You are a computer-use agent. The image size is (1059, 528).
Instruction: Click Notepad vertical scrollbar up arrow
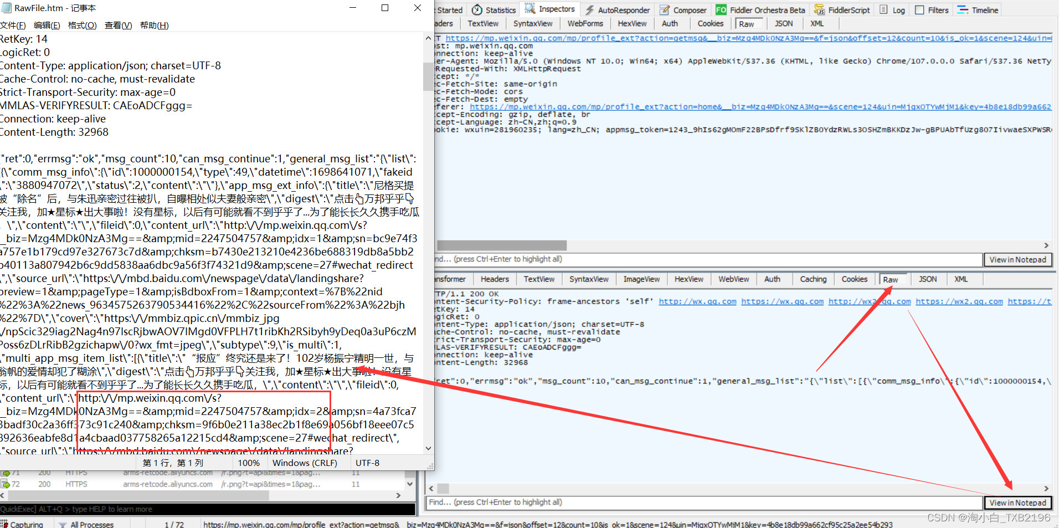click(428, 38)
